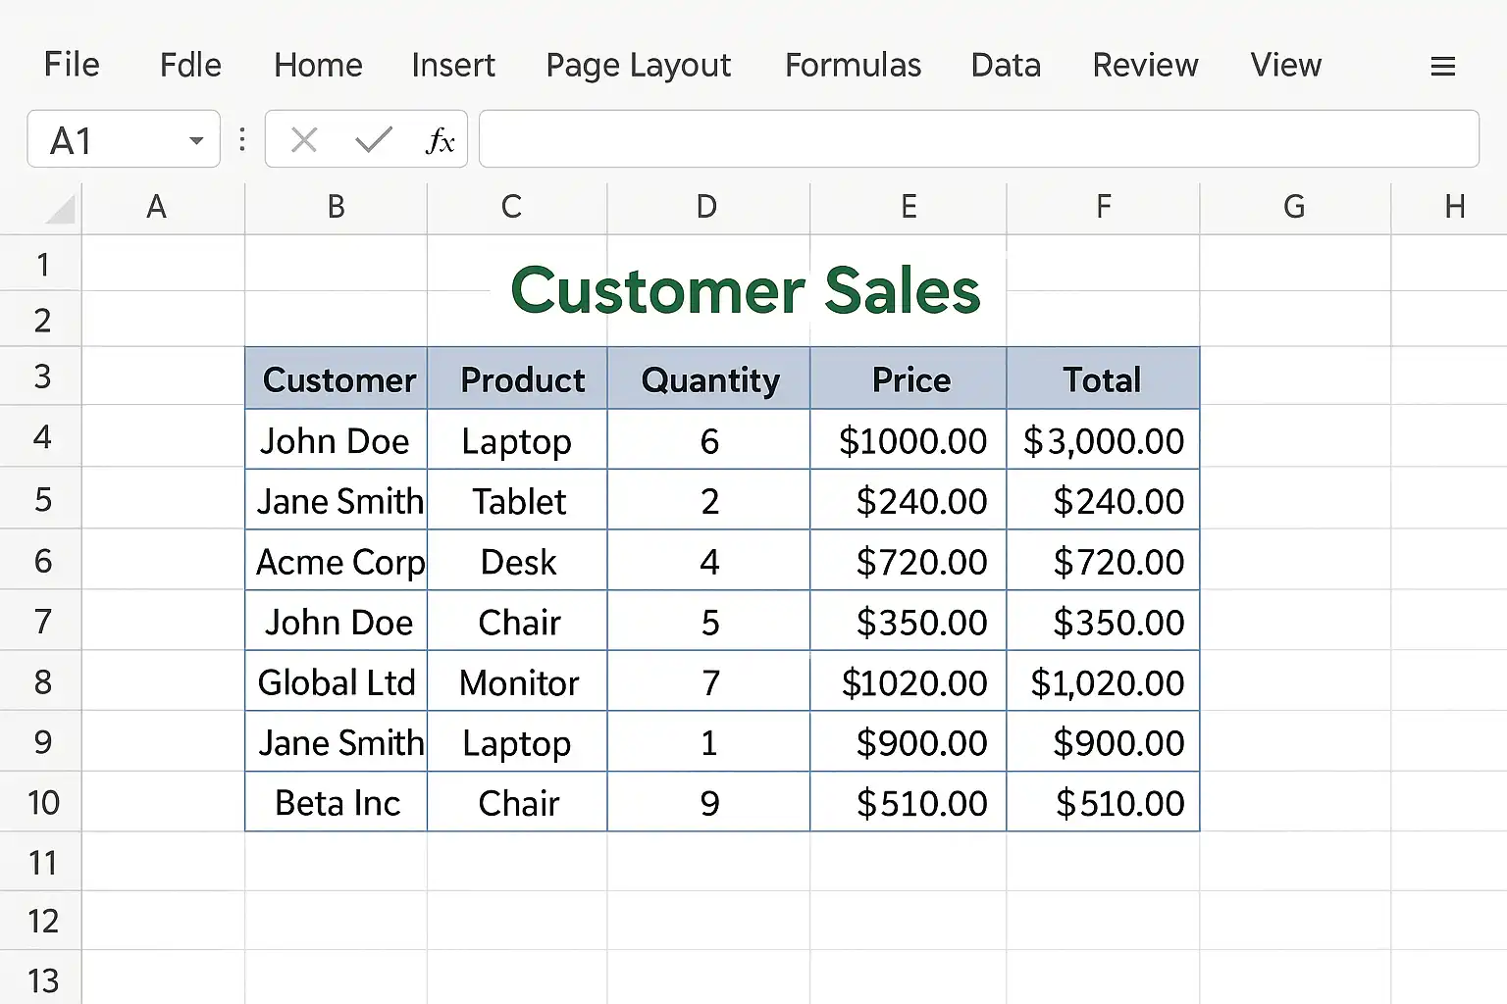This screenshot has width=1507, height=1004.
Task: Click into the formula bar field
Action: click(x=978, y=139)
